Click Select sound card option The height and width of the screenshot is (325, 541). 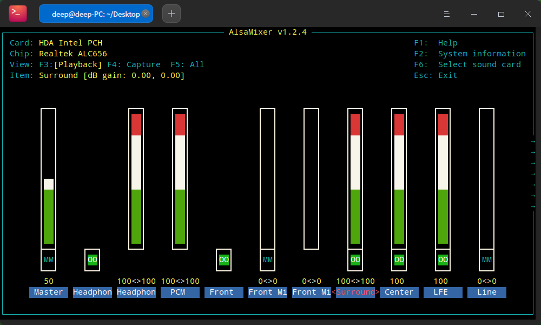(479, 64)
